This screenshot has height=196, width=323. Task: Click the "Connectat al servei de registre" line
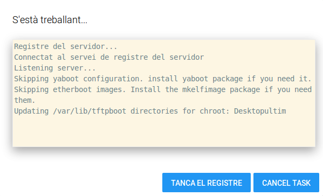[109, 57]
